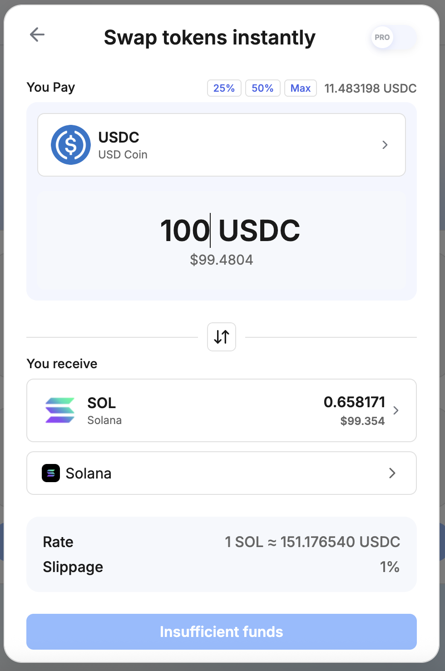This screenshot has width=445, height=671.
Task: Click the SOL token logo icon
Action: coord(60,410)
